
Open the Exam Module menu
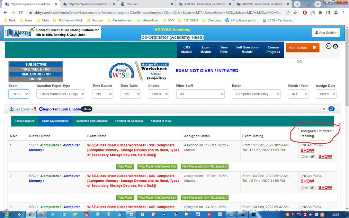click(x=206, y=49)
